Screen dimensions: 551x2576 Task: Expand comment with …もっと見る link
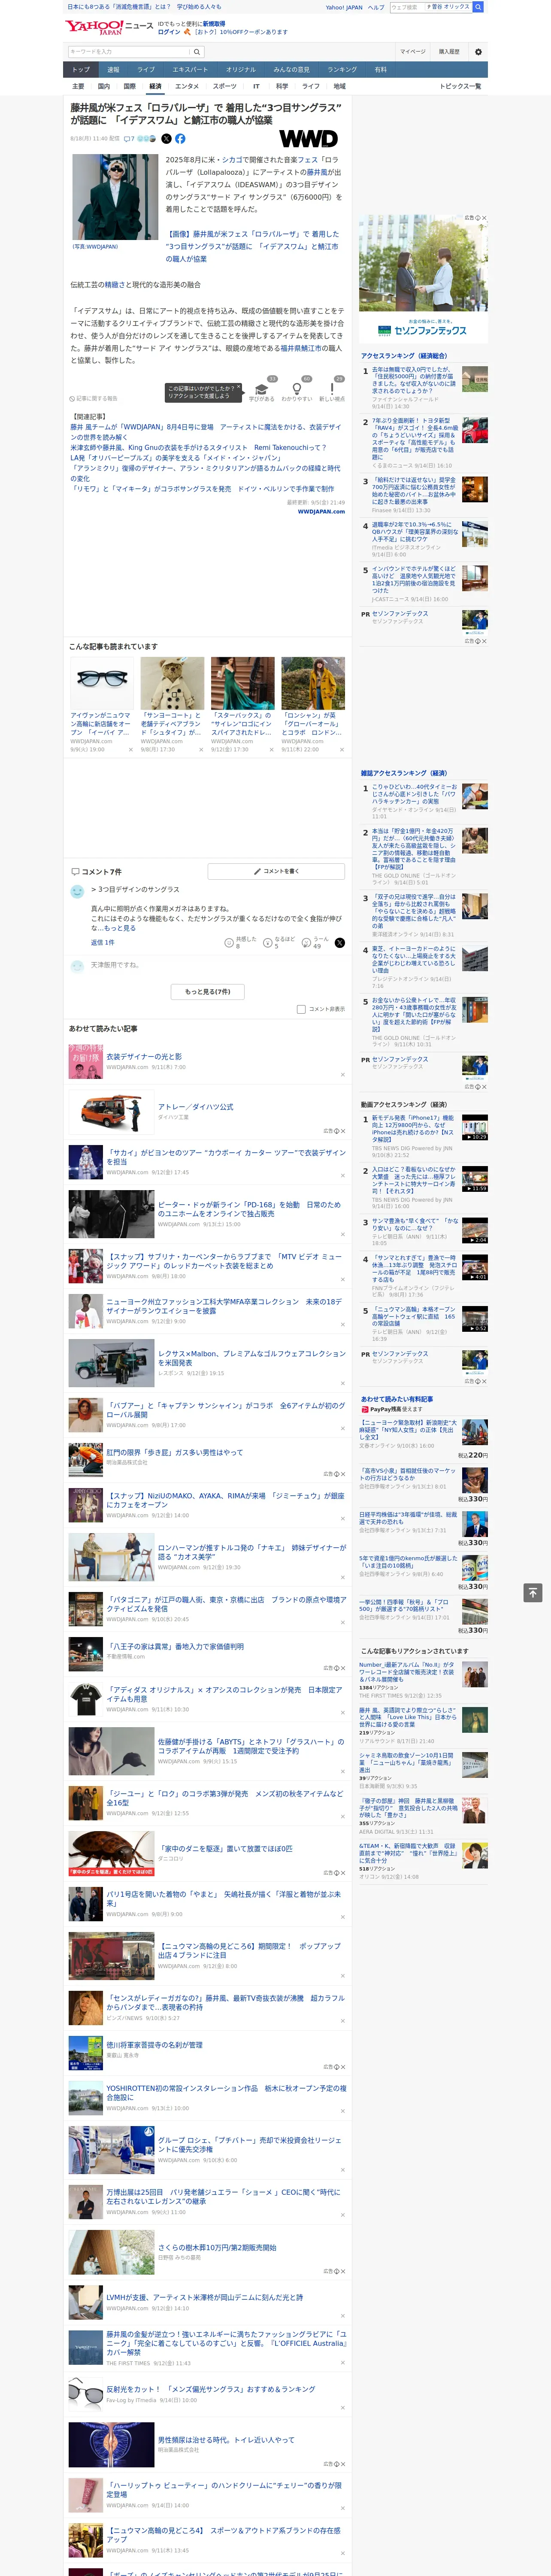click(120, 928)
